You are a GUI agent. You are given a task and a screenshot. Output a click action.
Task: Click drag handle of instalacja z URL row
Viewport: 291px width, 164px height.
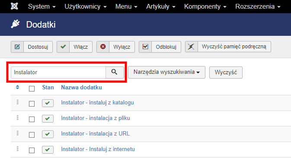point(18,133)
